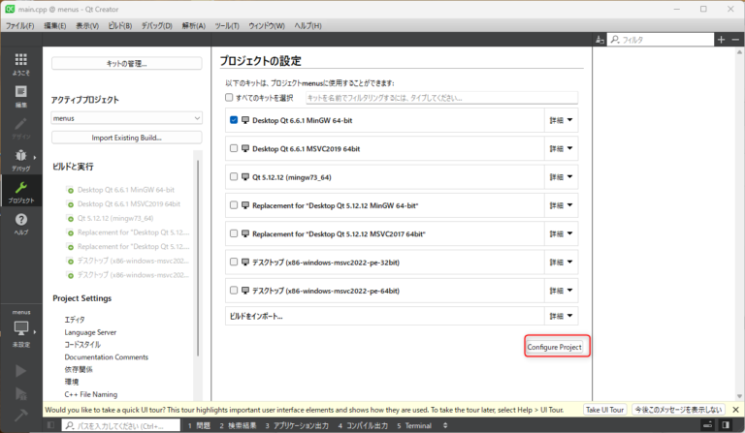745x433 pixels.
Task: Open the ツール(T) menu
Action: [x=227, y=25]
